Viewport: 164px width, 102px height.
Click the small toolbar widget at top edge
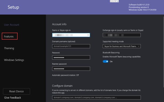pos(114,1)
